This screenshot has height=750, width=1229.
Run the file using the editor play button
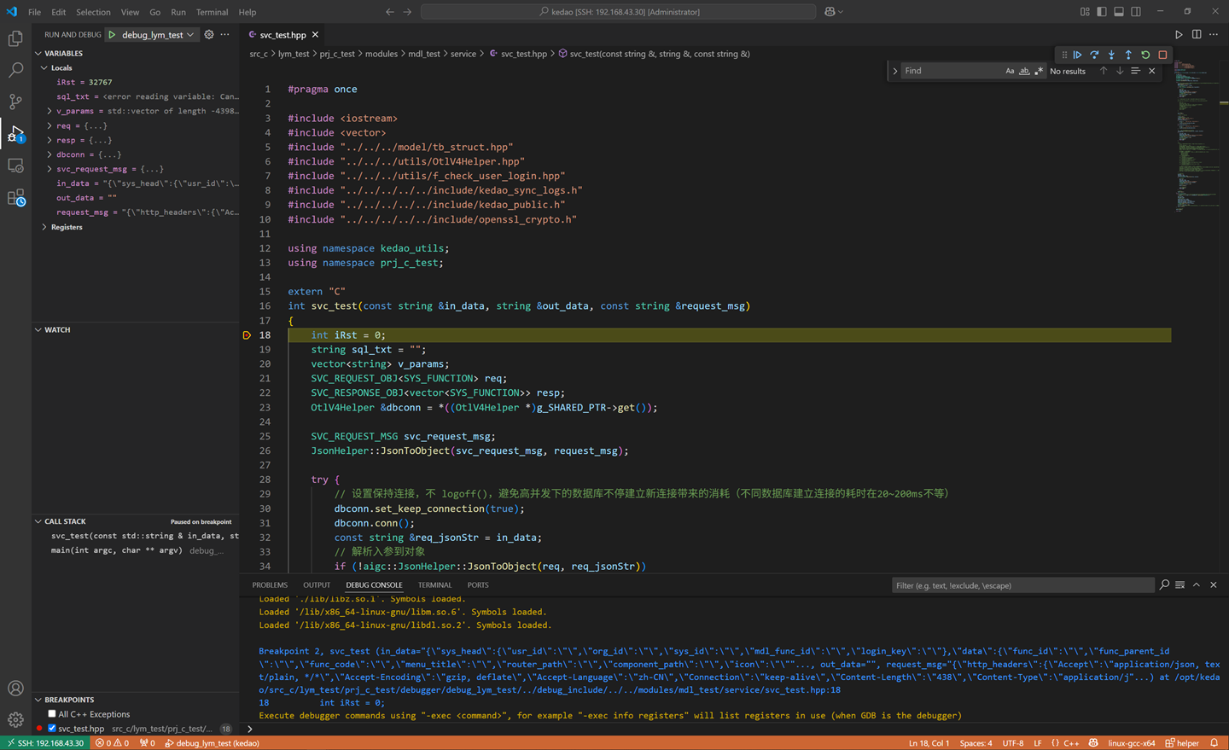coord(1179,35)
